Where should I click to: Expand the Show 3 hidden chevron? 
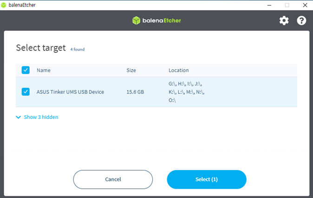[19, 117]
